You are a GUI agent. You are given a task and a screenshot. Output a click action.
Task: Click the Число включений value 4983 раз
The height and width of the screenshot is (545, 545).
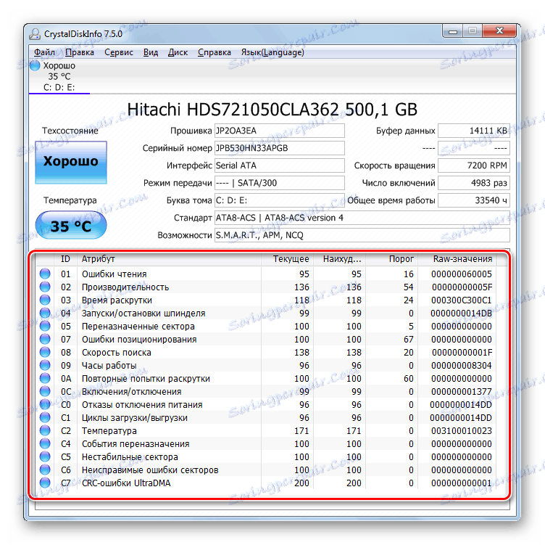[x=474, y=183]
